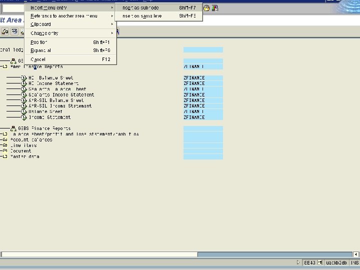This screenshot has height=270, width=360.
Task: Click the layout customize icon in top toolbar
Action: pos(214,8)
